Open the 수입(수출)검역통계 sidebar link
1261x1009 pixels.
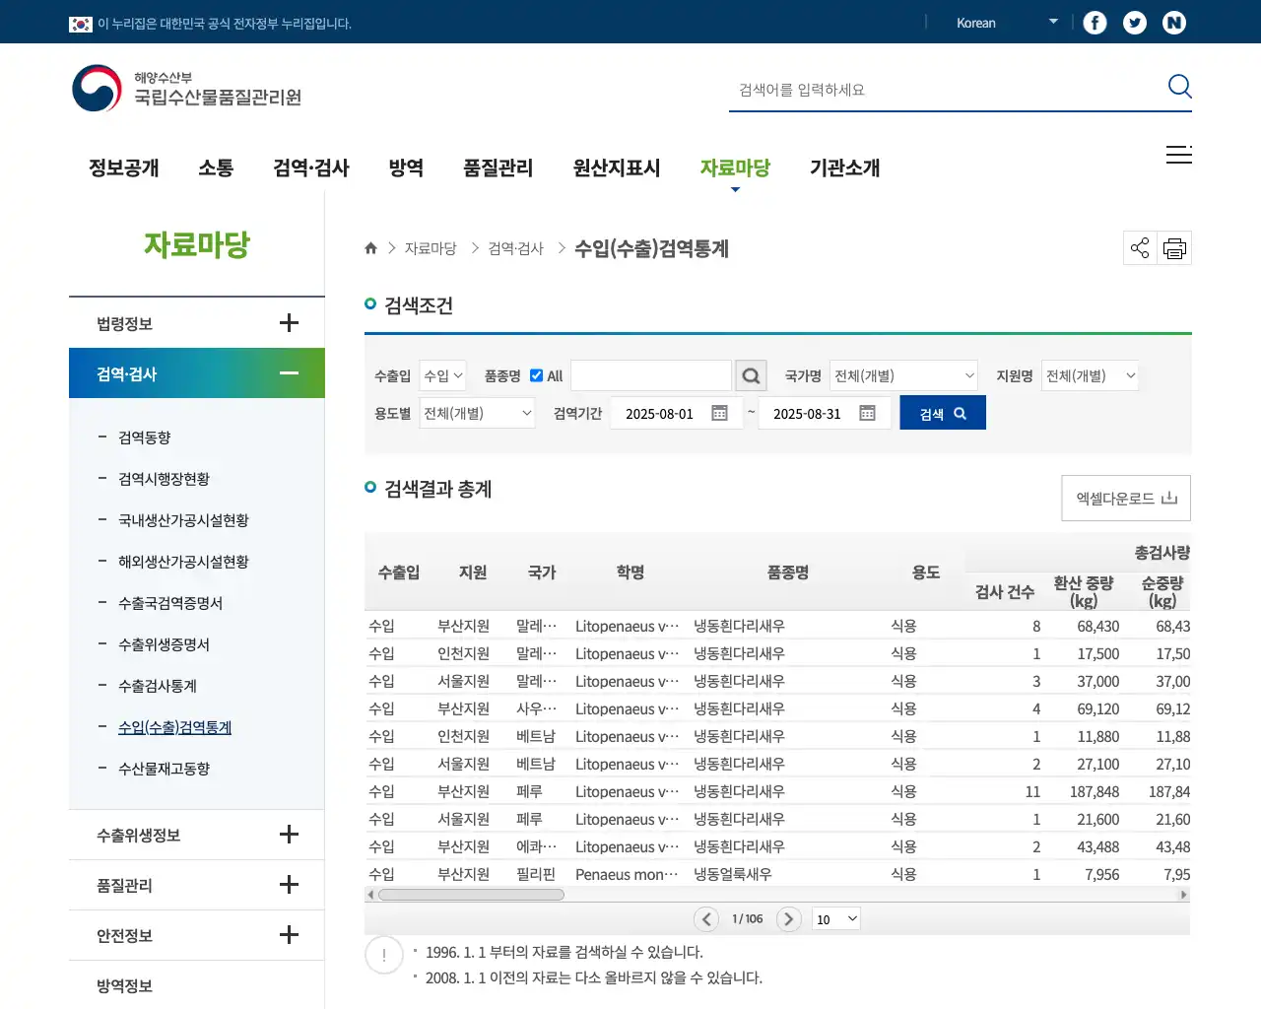[x=174, y=727]
